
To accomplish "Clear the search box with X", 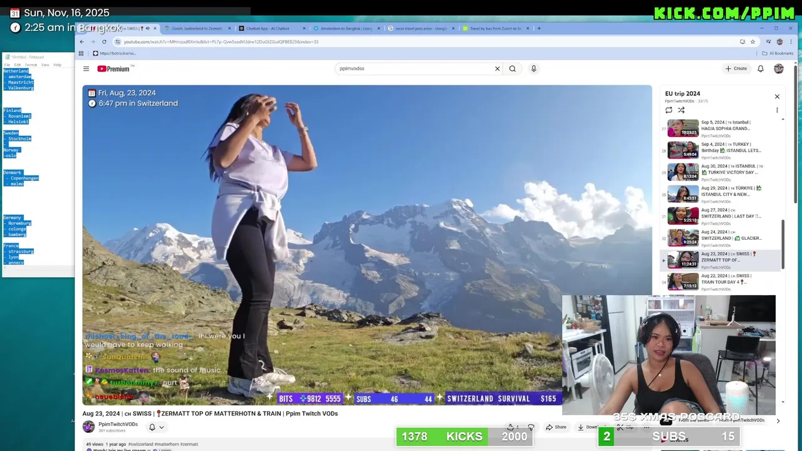I will point(497,69).
